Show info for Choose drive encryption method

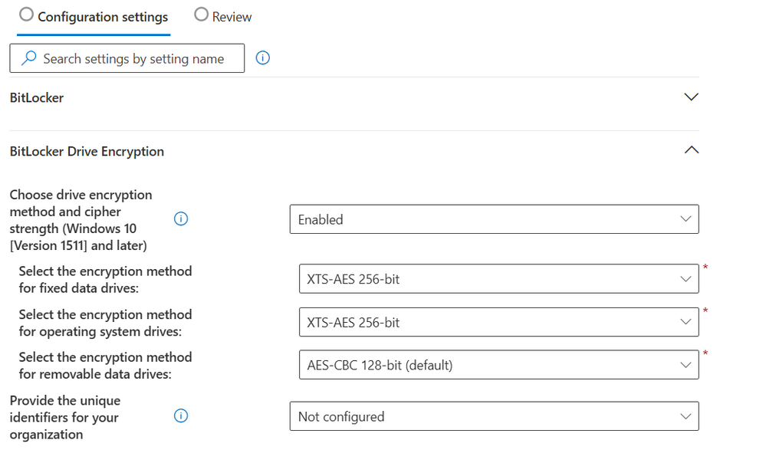(x=181, y=219)
